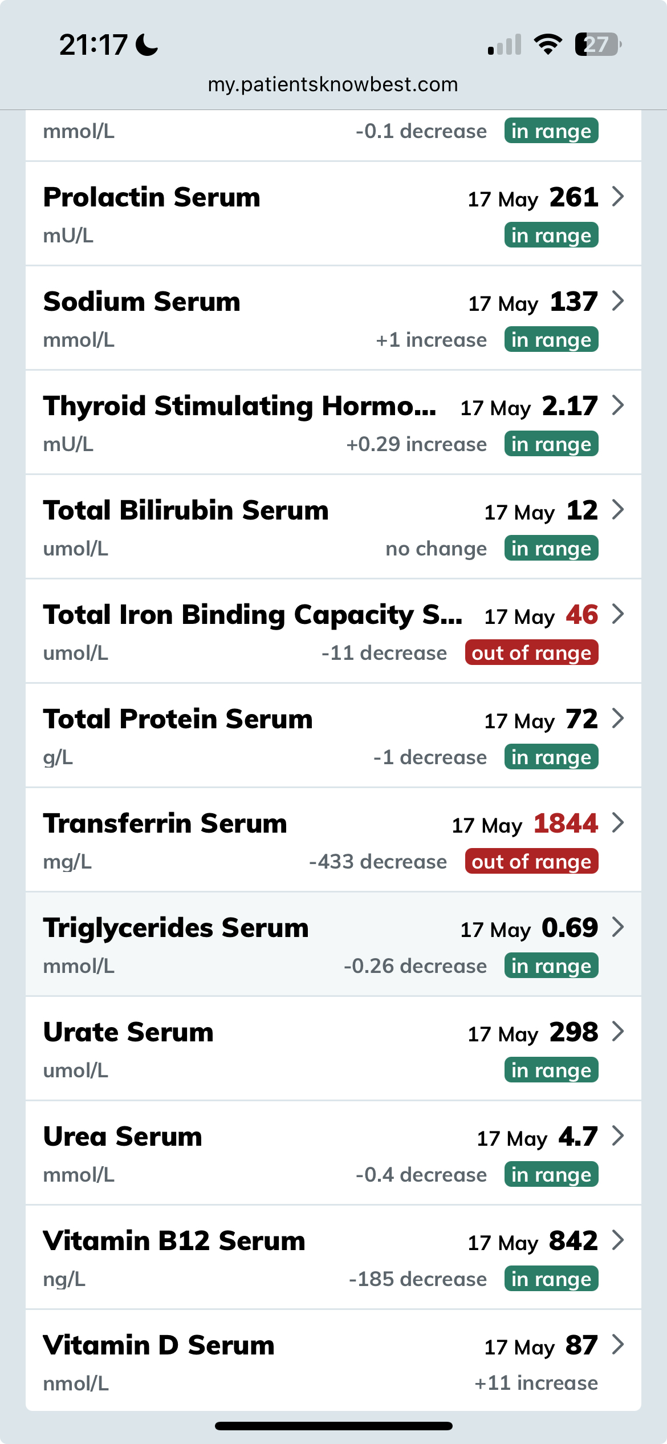View Urea Serum result details

click(333, 1153)
